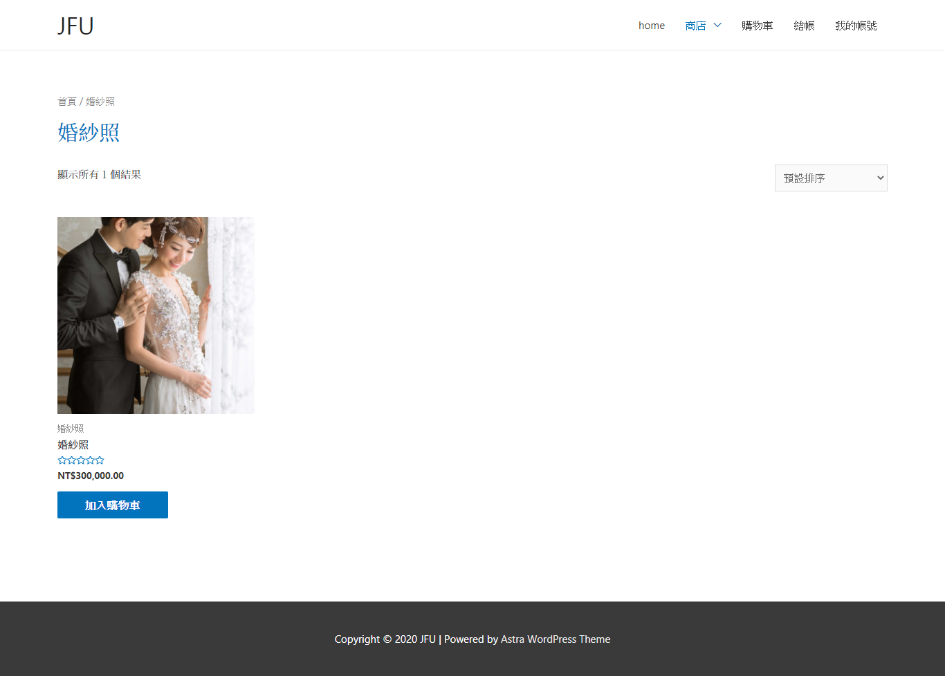Navigate to 結帳 checkout
The width and height of the screenshot is (945, 676).
pyautogui.click(x=804, y=26)
